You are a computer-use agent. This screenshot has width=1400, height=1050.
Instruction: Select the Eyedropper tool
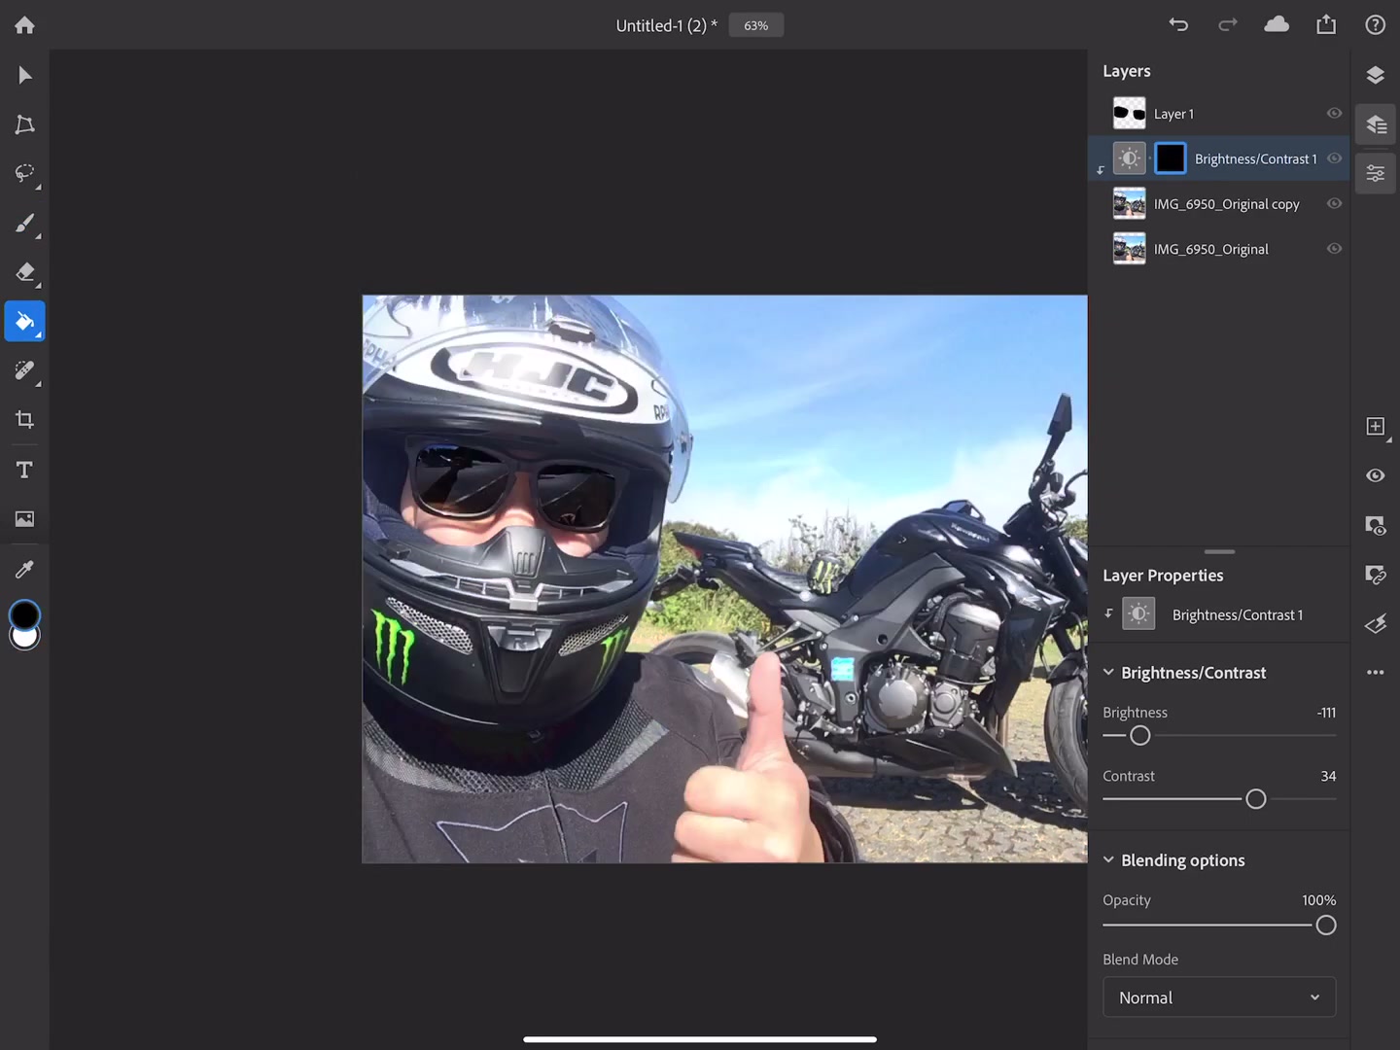pyautogui.click(x=24, y=569)
